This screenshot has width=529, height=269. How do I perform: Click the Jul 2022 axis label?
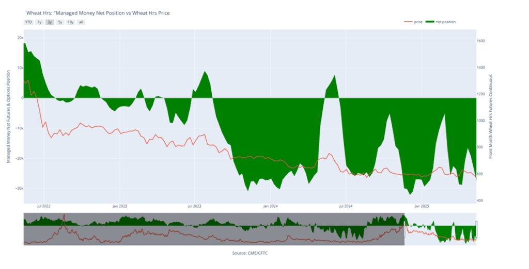[44, 206]
